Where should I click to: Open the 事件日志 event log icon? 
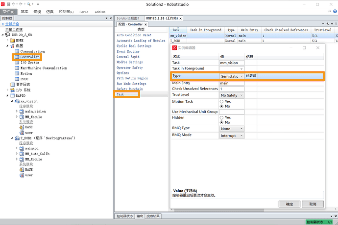tap(13, 85)
